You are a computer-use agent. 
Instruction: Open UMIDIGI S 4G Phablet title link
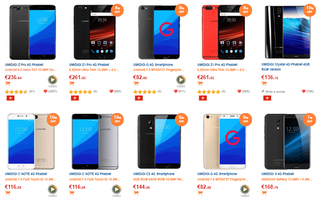coord(277,174)
